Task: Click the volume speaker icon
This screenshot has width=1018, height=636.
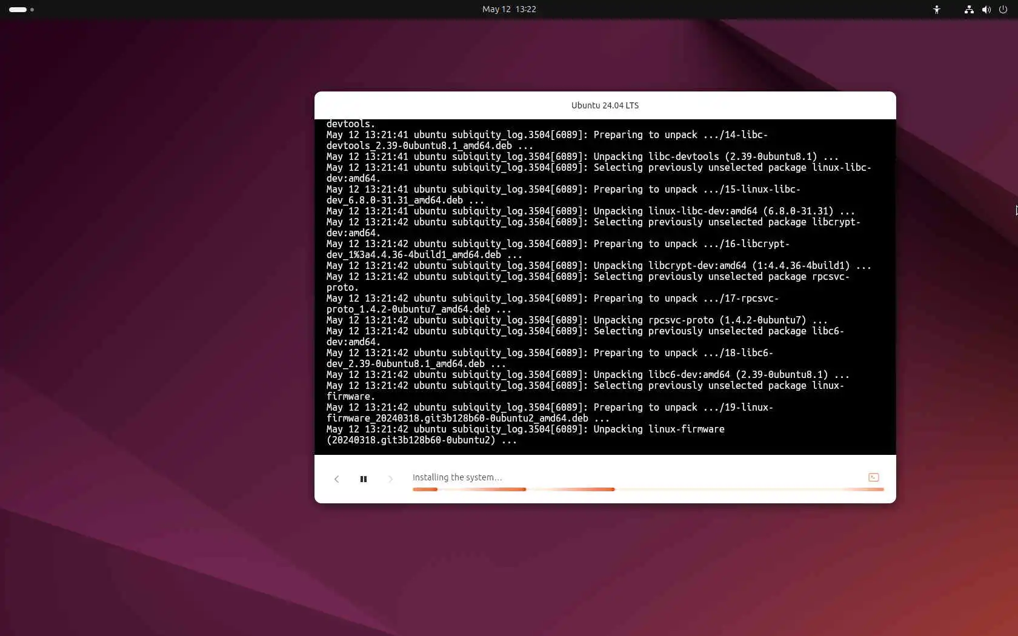Action: click(x=986, y=9)
